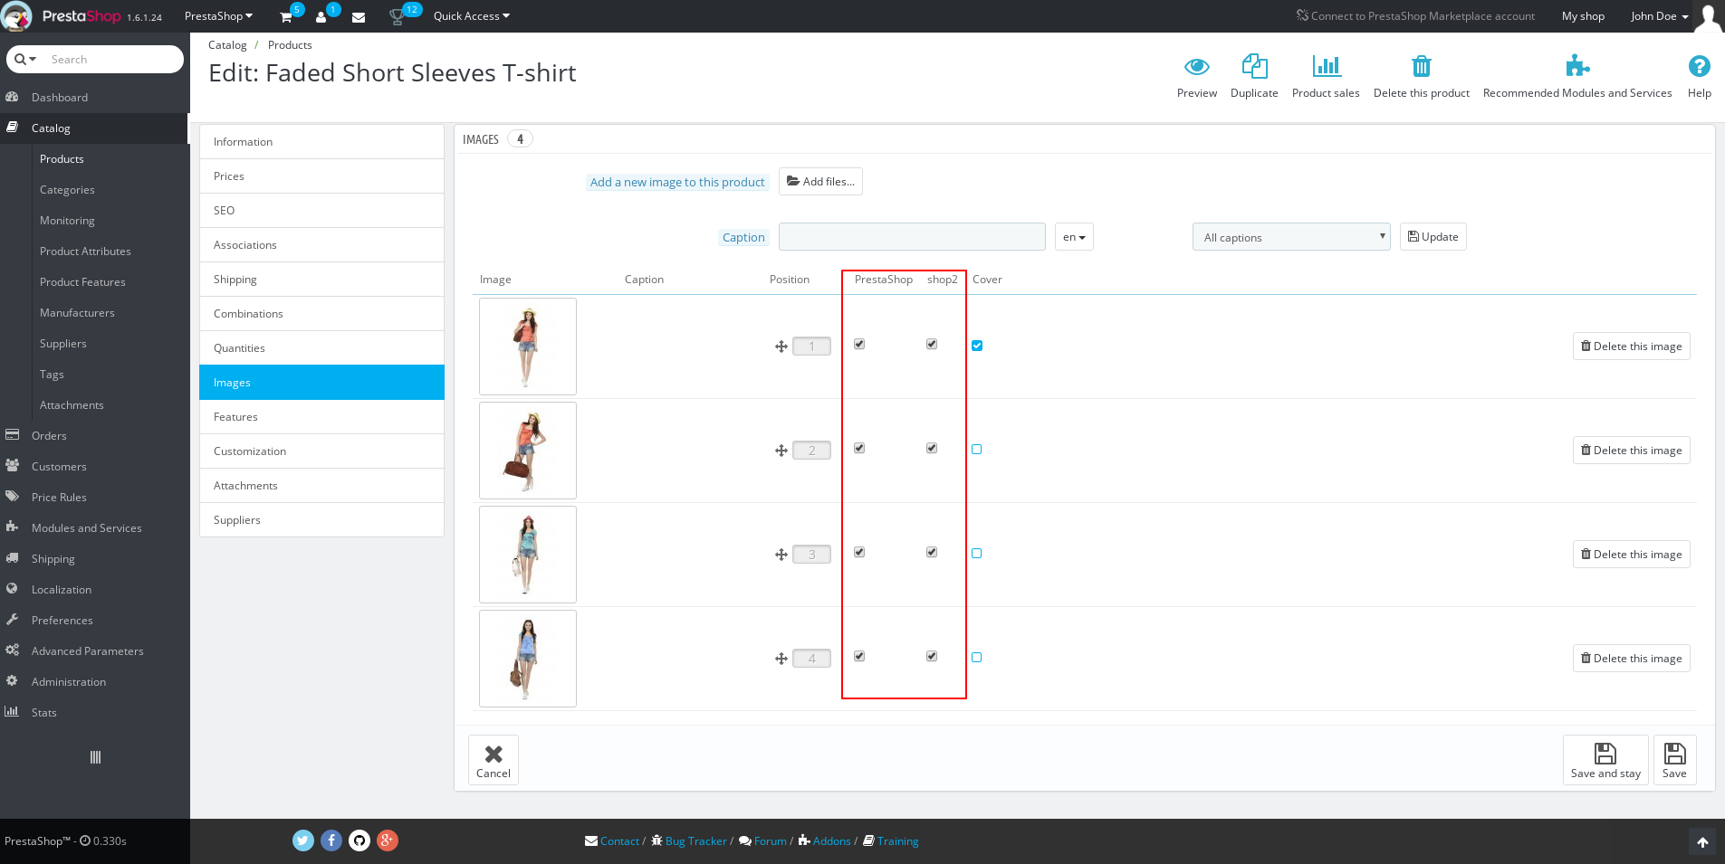Viewport: 1725px width, 864px height.
Task: Expand the Quick Access menu
Action: point(470,15)
